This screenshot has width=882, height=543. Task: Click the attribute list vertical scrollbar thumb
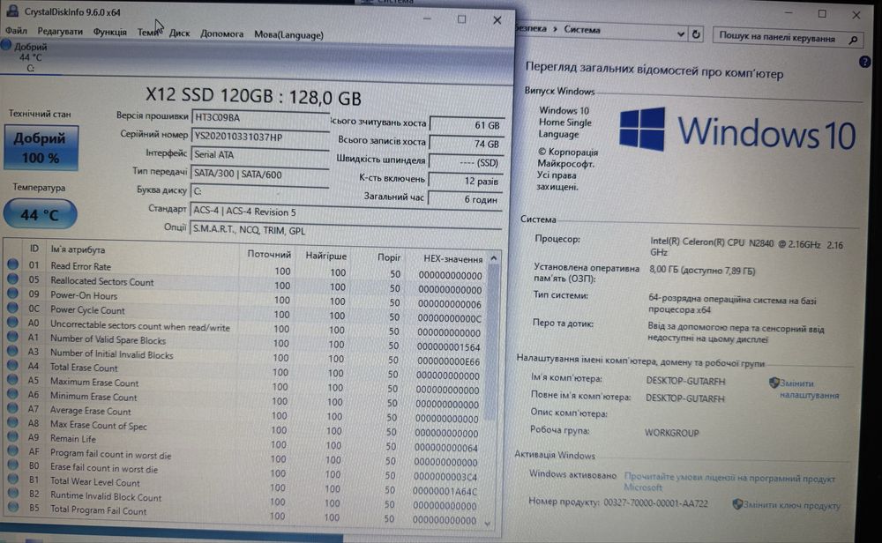(491, 343)
